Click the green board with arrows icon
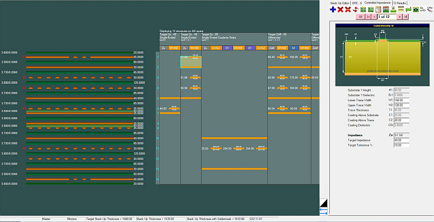Image resolution: width=434 pixels, height=222 pixels. tap(408, 10)
